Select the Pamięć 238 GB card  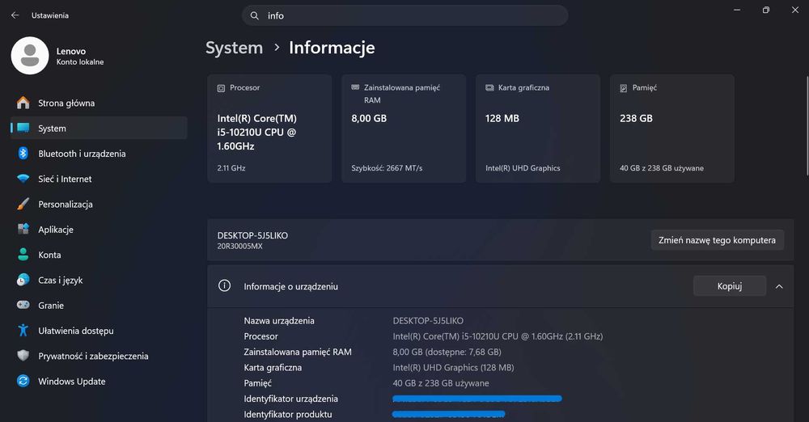[671, 129]
